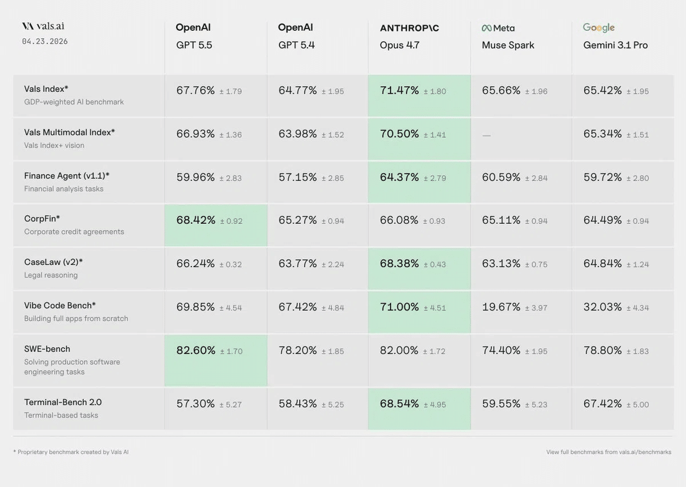Click the Meta logo icon
This screenshot has height=487, width=686.
tap(487, 28)
